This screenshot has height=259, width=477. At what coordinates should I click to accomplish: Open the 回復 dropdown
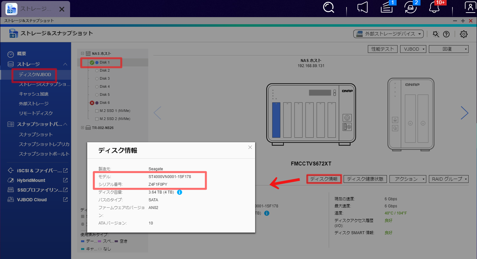449,49
